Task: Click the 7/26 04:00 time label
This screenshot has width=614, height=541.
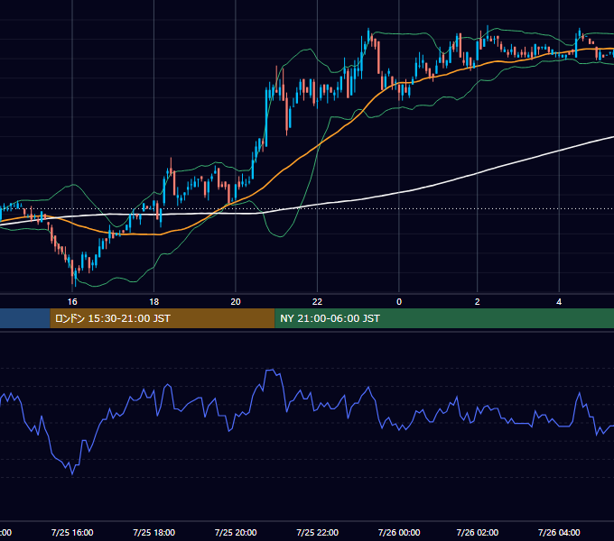Action: tap(559, 532)
